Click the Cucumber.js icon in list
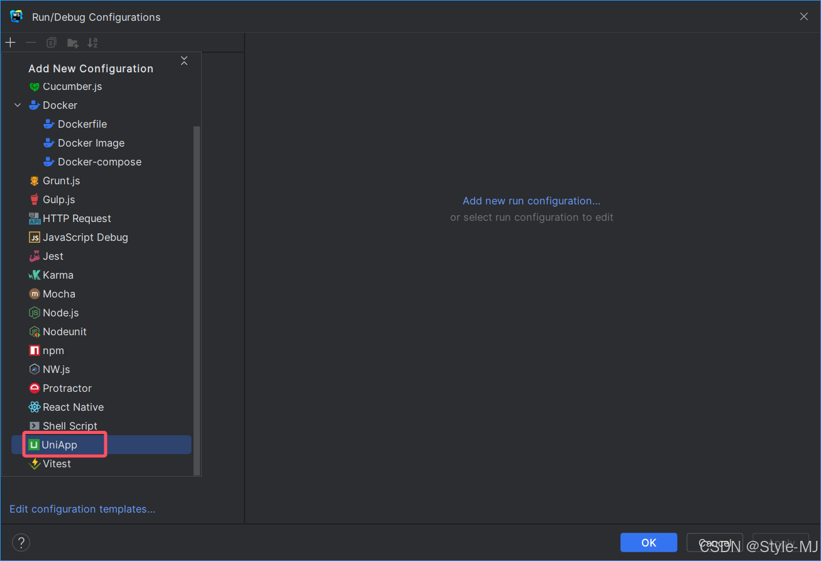The height and width of the screenshot is (561, 821). pos(35,87)
